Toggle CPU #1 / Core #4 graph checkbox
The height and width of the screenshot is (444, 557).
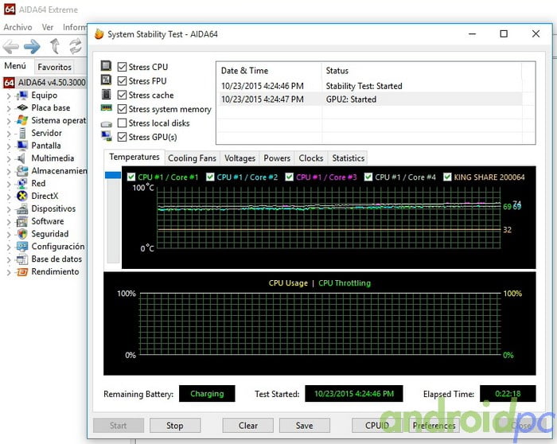pos(368,177)
